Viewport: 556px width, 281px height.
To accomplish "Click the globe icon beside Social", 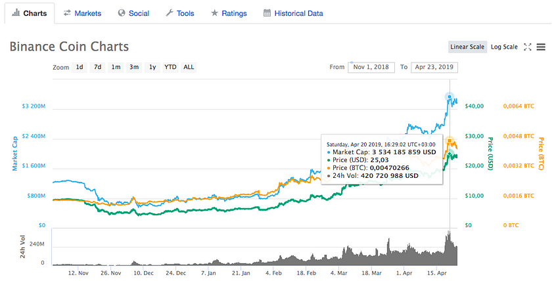I will pyautogui.click(x=122, y=13).
